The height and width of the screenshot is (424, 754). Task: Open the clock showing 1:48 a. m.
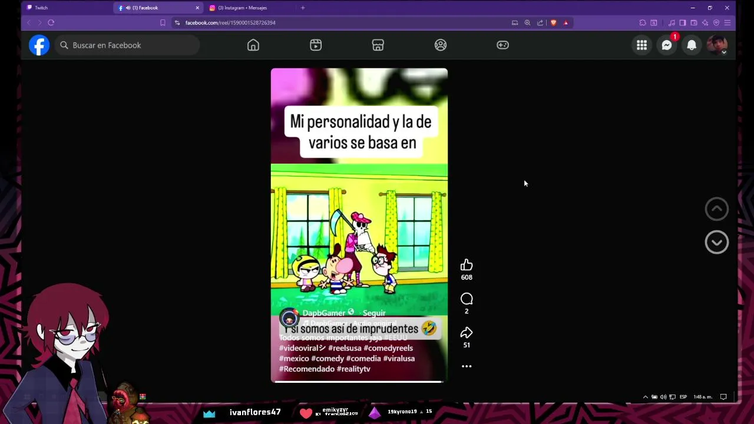tap(703, 397)
